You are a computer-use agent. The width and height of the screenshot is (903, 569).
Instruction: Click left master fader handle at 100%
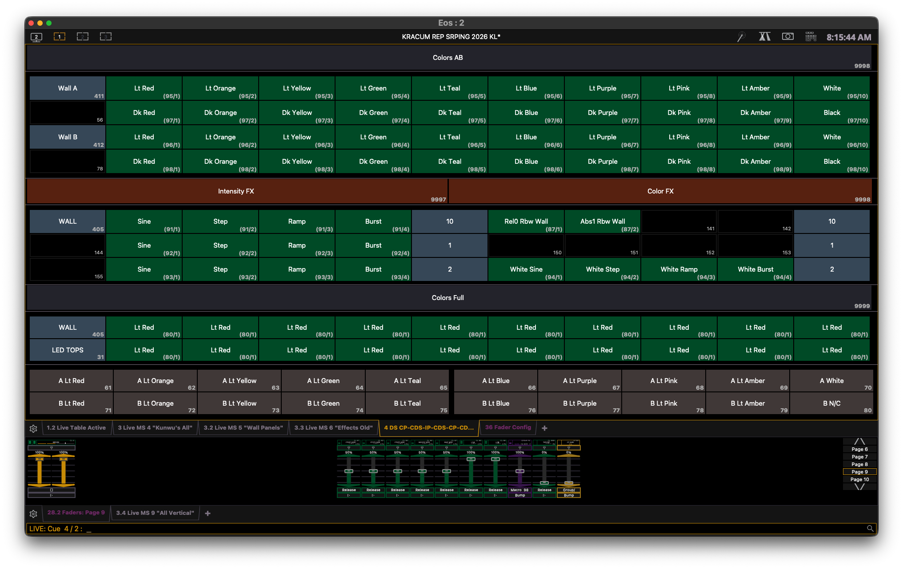(40, 459)
